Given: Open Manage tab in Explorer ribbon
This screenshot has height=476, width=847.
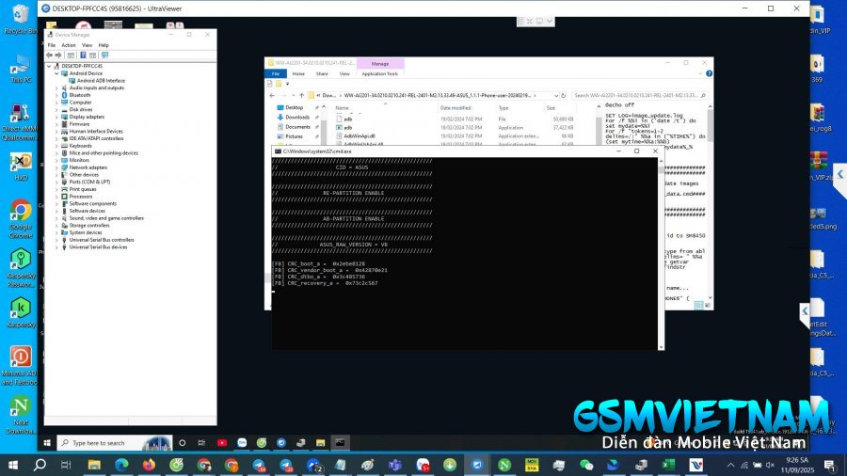Looking at the screenshot, I should pyautogui.click(x=380, y=64).
